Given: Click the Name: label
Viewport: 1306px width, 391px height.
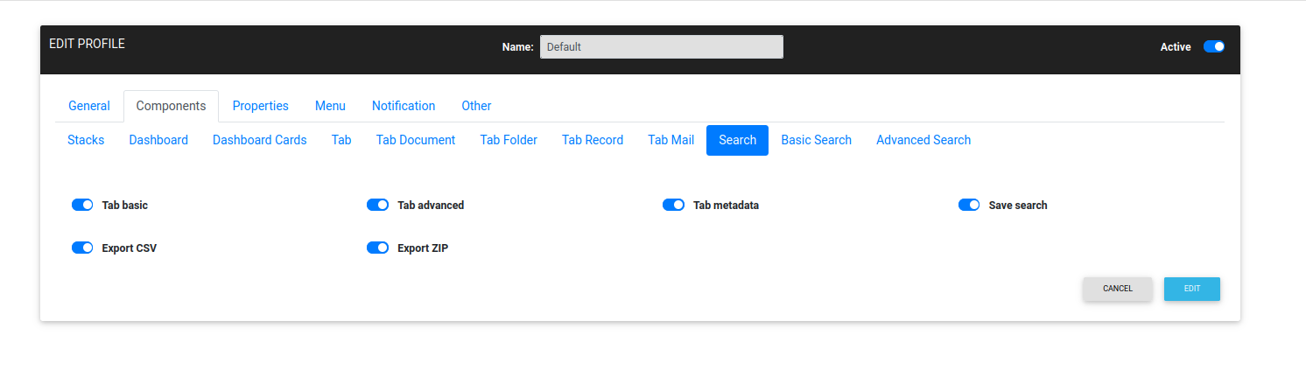Looking at the screenshot, I should pyautogui.click(x=518, y=47).
